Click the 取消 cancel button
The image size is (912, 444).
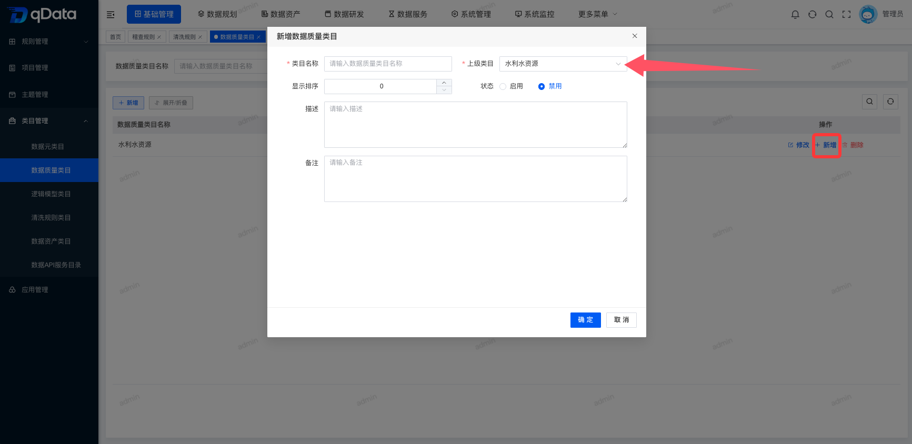622,320
